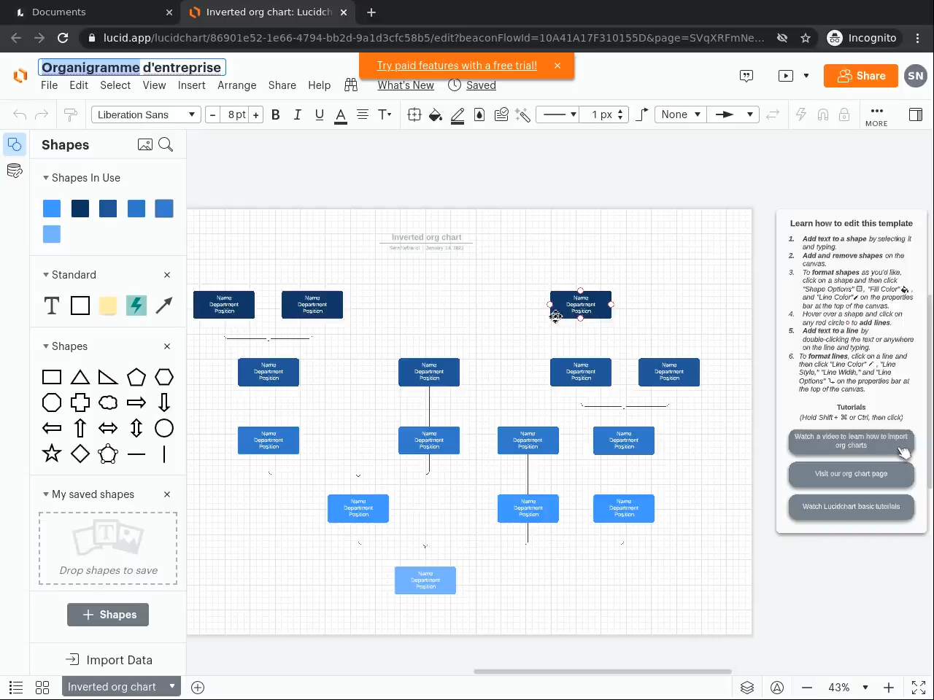This screenshot has width=934, height=700.
Task: Select the light blue swatch in Shapes In Use
Action: tap(52, 234)
